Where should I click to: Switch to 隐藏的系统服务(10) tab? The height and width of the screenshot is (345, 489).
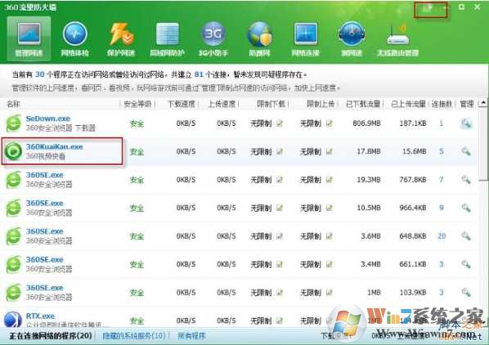pyautogui.click(x=134, y=336)
